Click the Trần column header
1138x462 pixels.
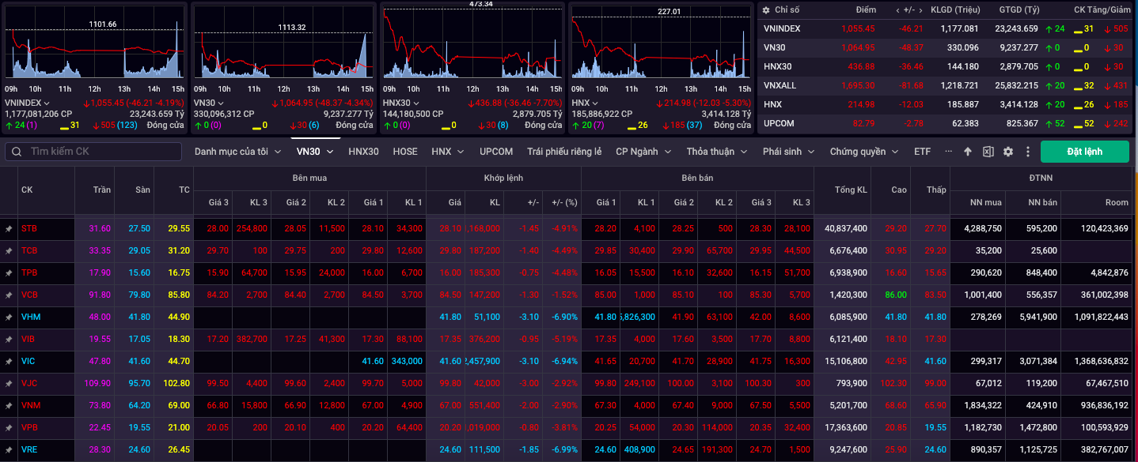pyautogui.click(x=102, y=190)
